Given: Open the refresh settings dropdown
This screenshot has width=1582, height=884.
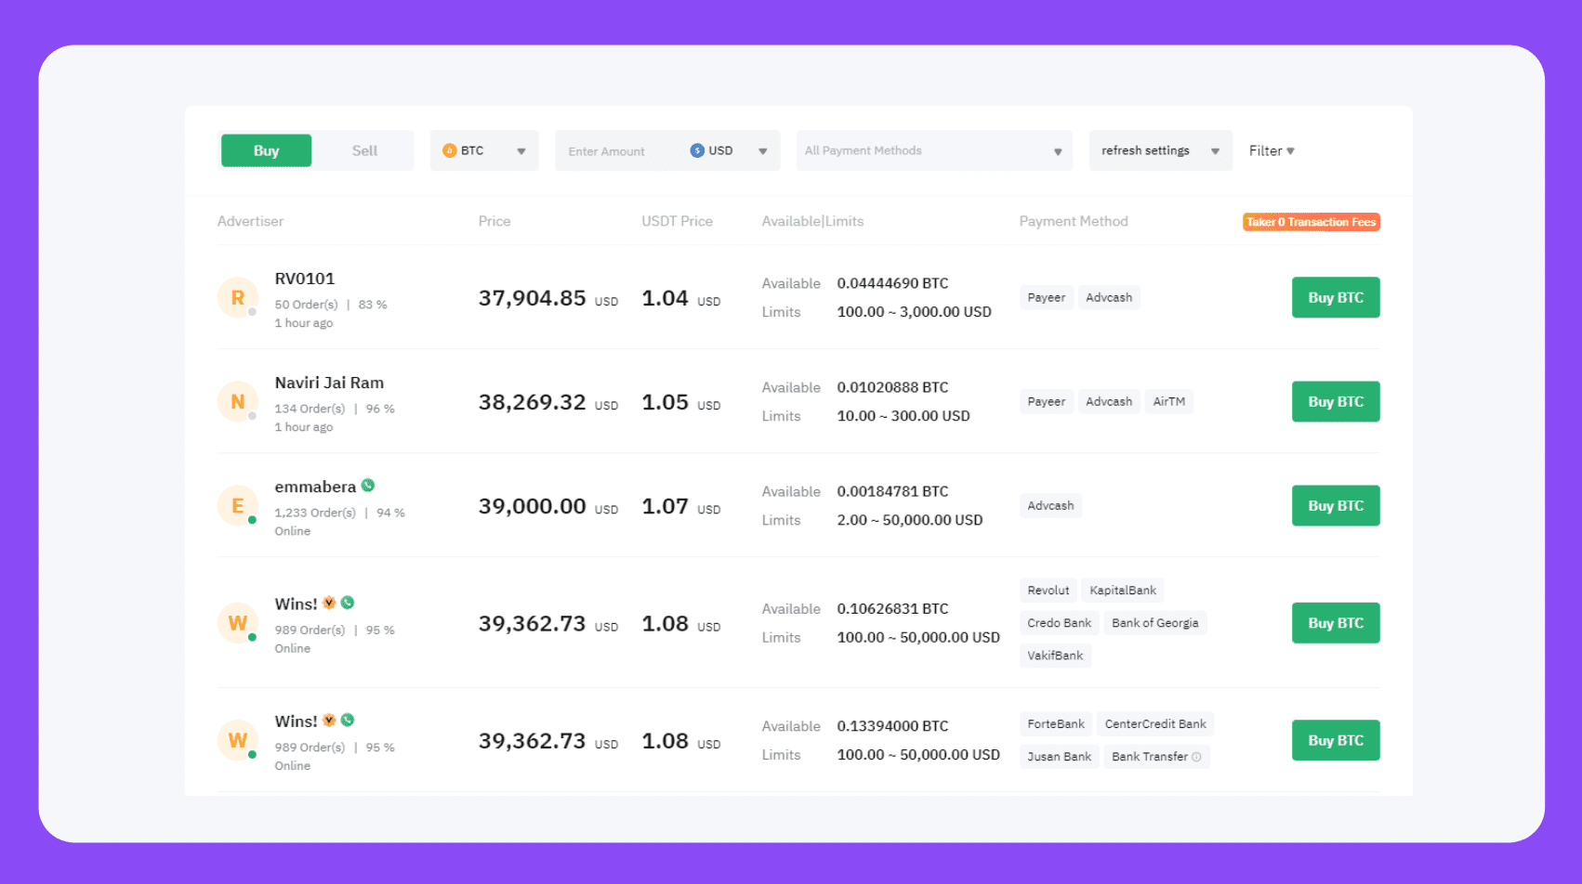Looking at the screenshot, I should [1160, 150].
